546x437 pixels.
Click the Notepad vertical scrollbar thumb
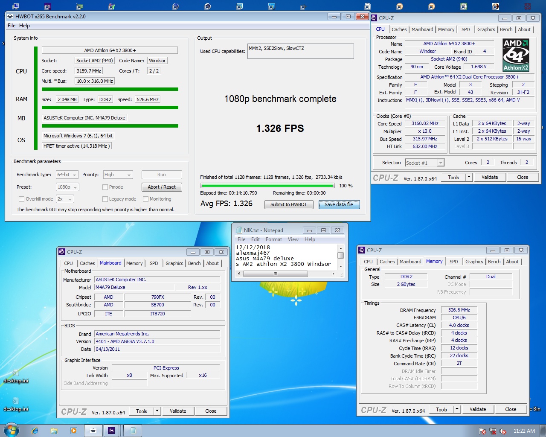coord(340,255)
